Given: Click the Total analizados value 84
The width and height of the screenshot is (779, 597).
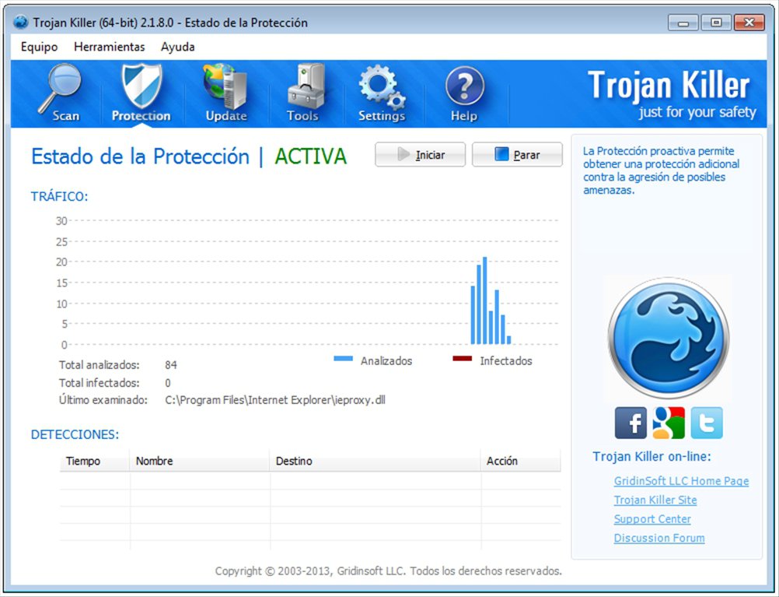Looking at the screenshot, I should pyautogui.click(x=171, y=365).
